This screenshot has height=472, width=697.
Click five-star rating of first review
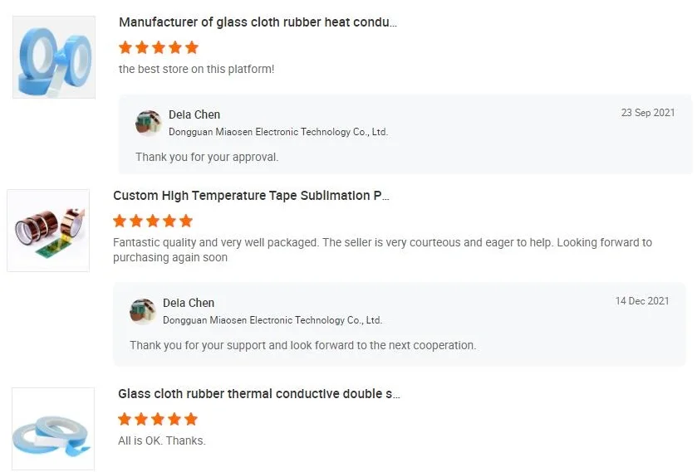tap(159, 47)
